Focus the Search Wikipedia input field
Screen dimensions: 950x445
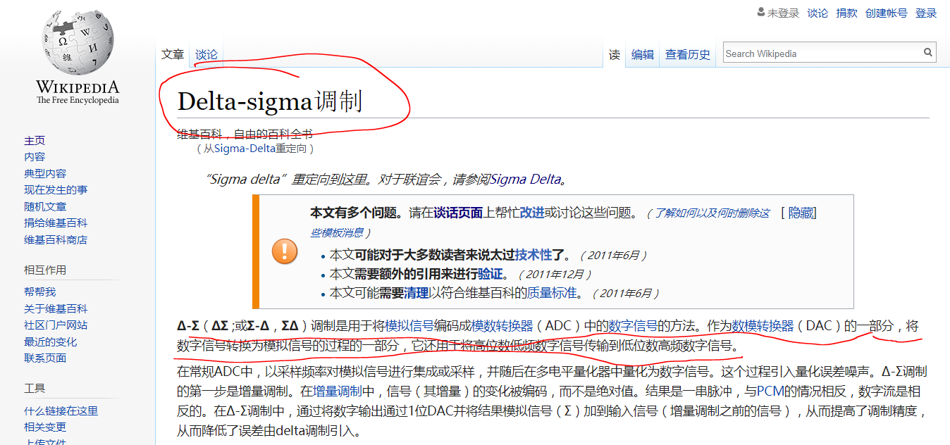pos(822,54)
